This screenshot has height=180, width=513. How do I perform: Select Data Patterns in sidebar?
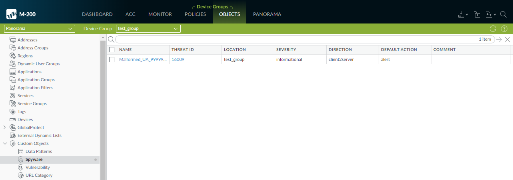pyautogui.click(x=39, y=151)
